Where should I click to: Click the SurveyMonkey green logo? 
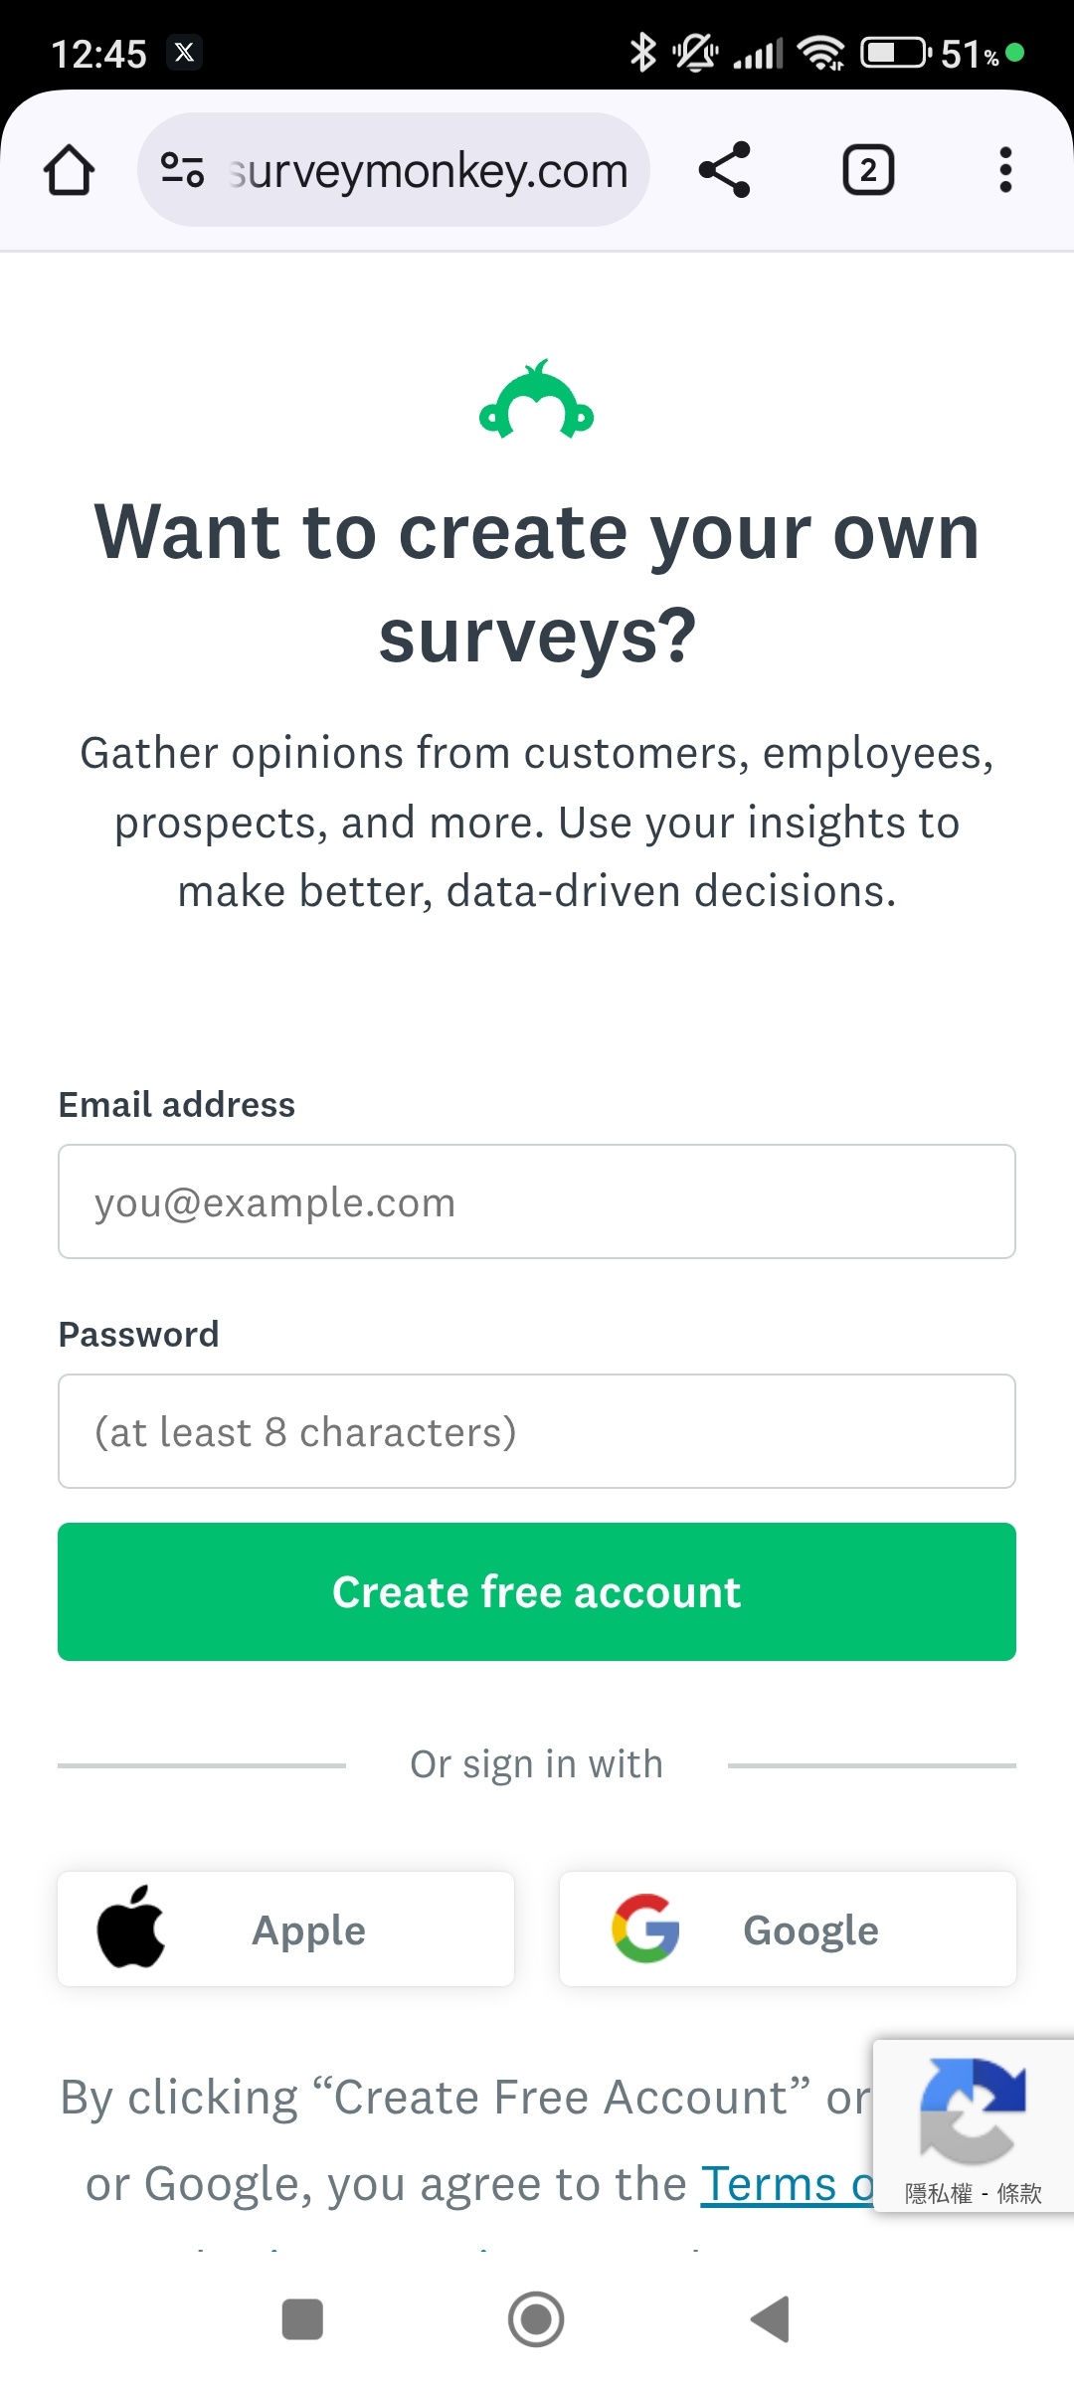(537, 400)
